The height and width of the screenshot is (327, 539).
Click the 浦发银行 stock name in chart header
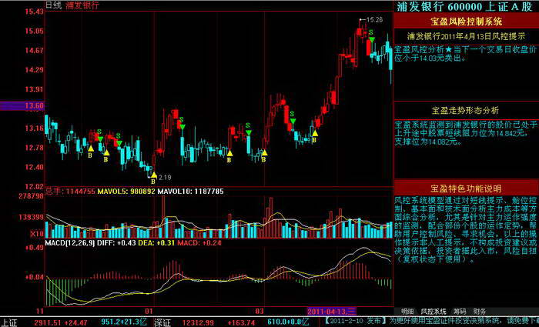[82, 5]
